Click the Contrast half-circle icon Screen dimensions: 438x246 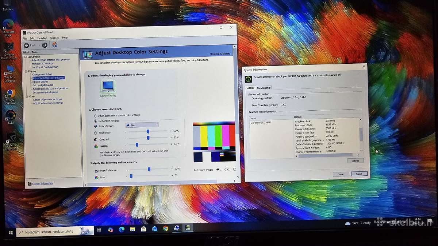(x=96, y=139)
